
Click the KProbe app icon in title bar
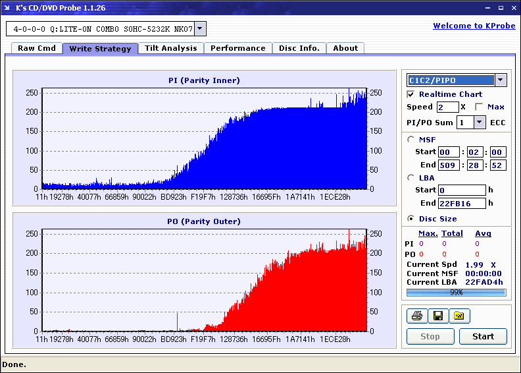point(7,8)
